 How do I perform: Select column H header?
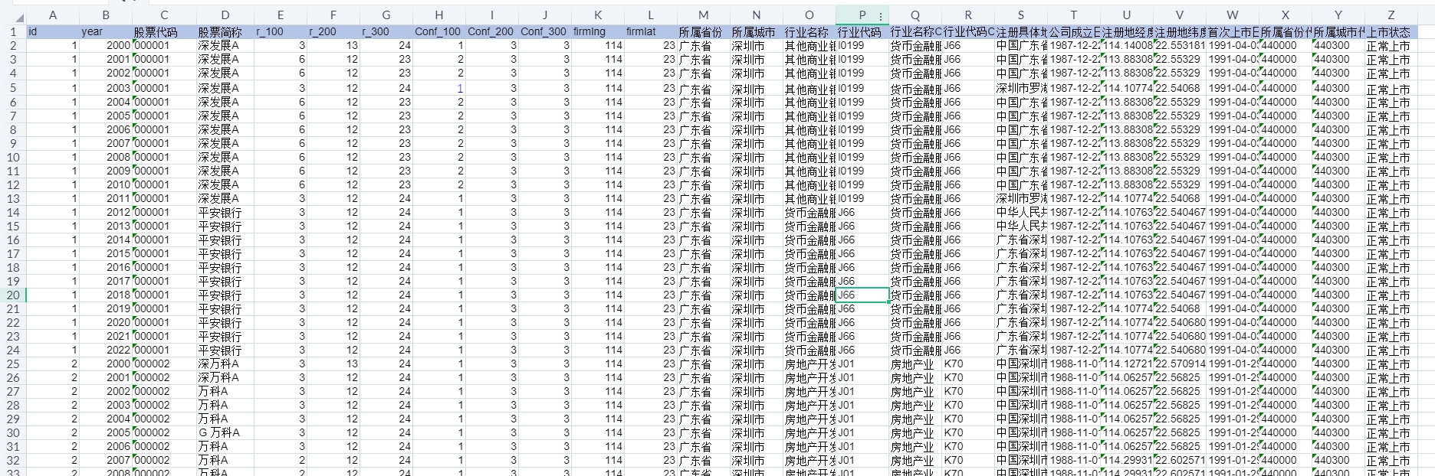[438, 15]
